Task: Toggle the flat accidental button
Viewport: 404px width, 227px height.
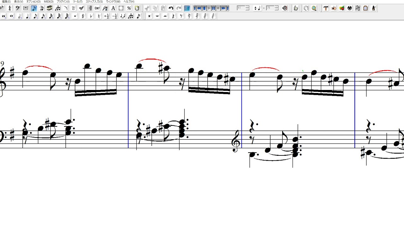Action: coord(91,16)
